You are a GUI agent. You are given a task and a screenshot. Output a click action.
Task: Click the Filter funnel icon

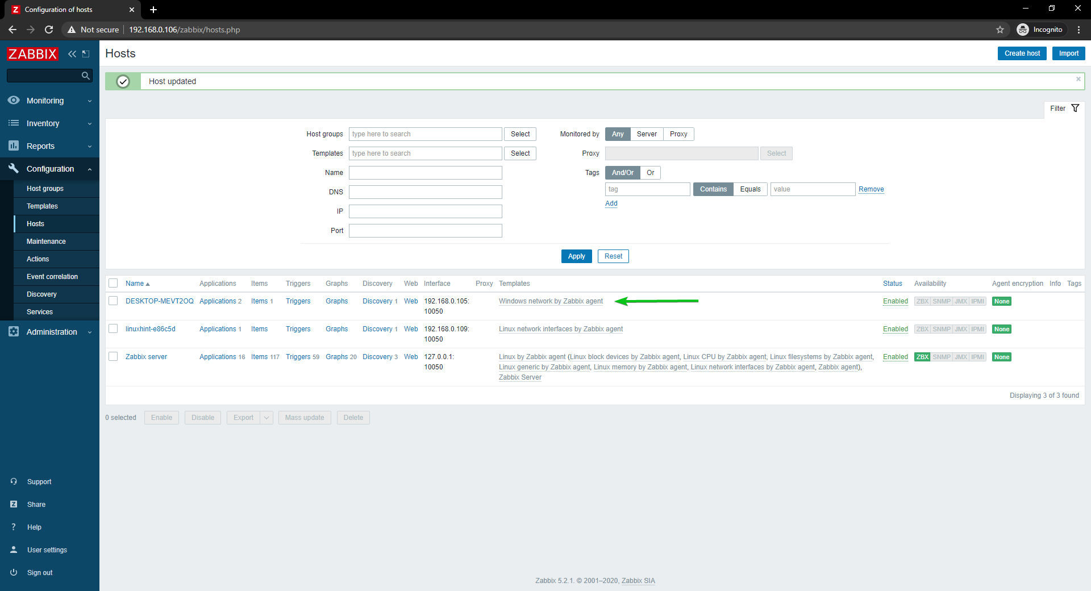pyautogui.click(x=1075, y=109)
